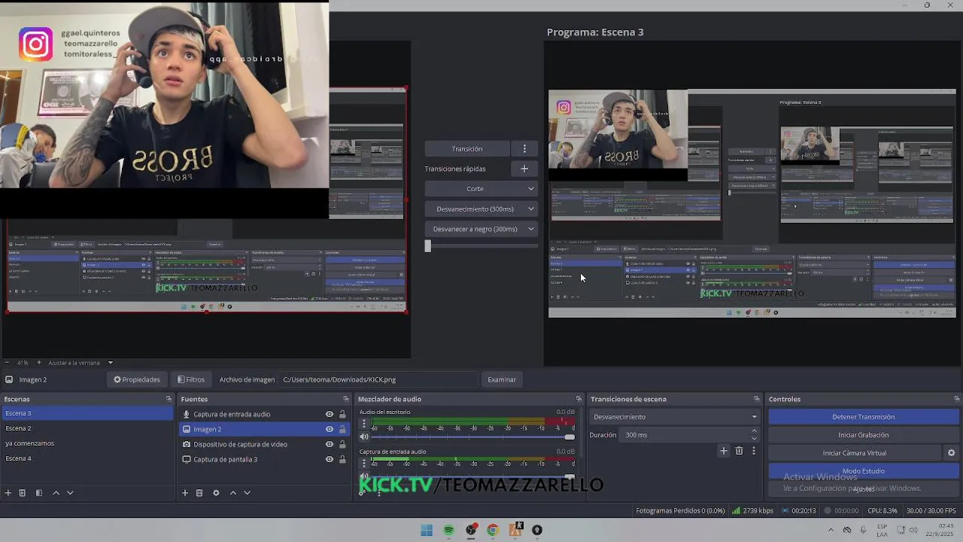Mute Audio del escritorio speaker icon
963x542 pixels.
click(x=364, y=437)
